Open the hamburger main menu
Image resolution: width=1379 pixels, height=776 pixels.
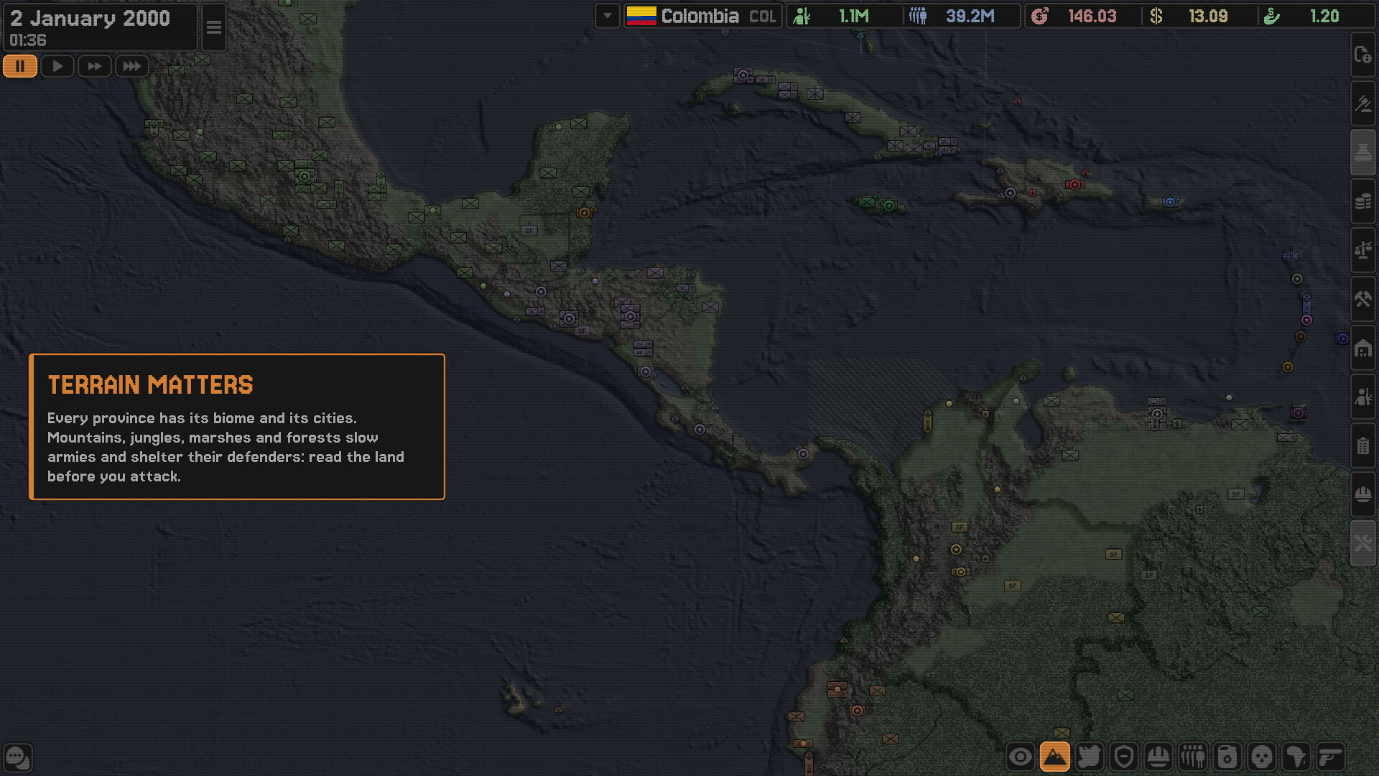click(214, 27)
